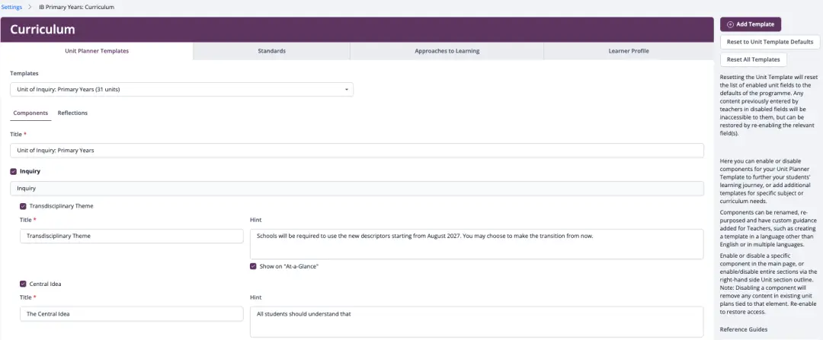Viewport: 823px width, 340px height.
Task: Click the Inquiry section name field
Action: 357,188
